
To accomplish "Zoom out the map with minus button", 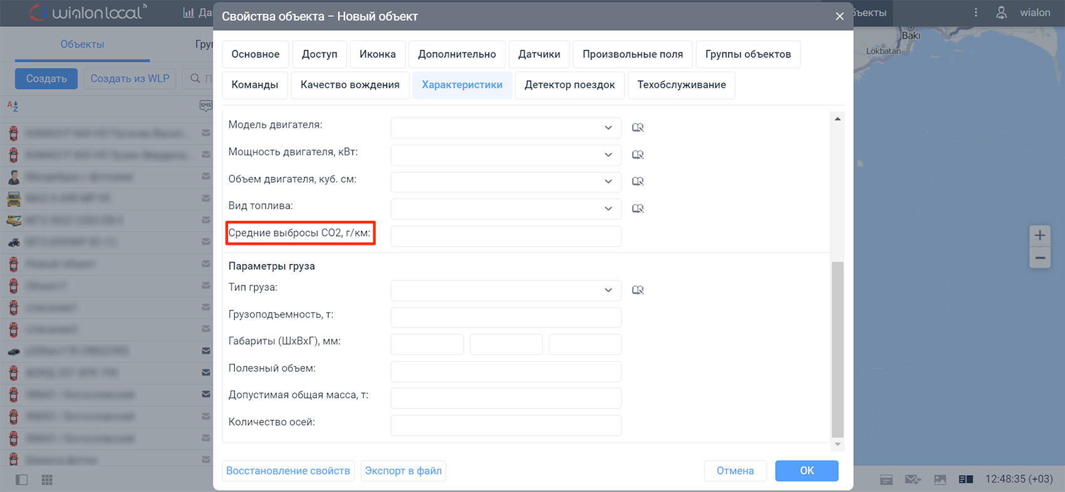I will click(1040, 258).
